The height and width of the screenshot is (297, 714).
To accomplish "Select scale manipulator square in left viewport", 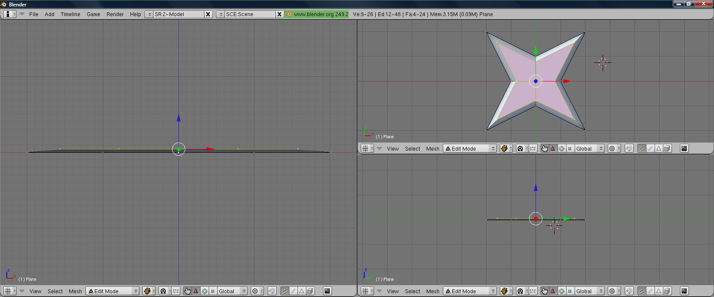I will point(212,291).
